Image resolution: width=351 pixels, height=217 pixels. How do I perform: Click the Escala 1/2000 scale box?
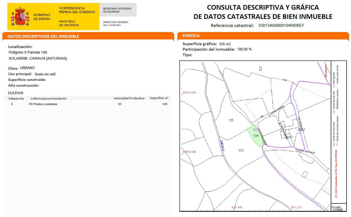click(337, 208)
